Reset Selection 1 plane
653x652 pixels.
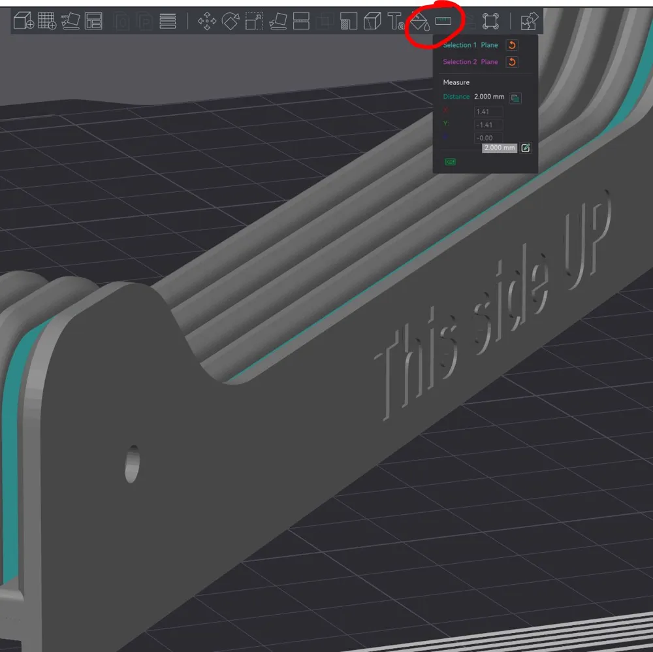tap(513, 45)
